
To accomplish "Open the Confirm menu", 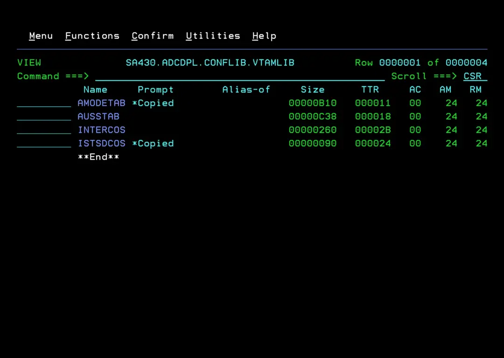I will [153, 35].
